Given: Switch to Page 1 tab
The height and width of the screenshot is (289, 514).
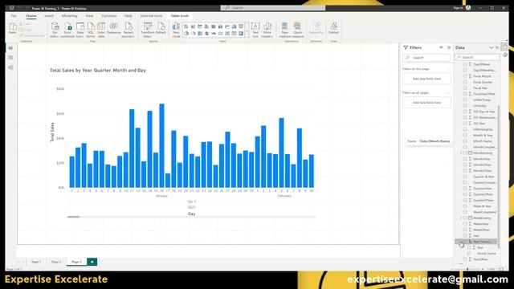Looking at the screenshot, I should click(x=36, y=262).
